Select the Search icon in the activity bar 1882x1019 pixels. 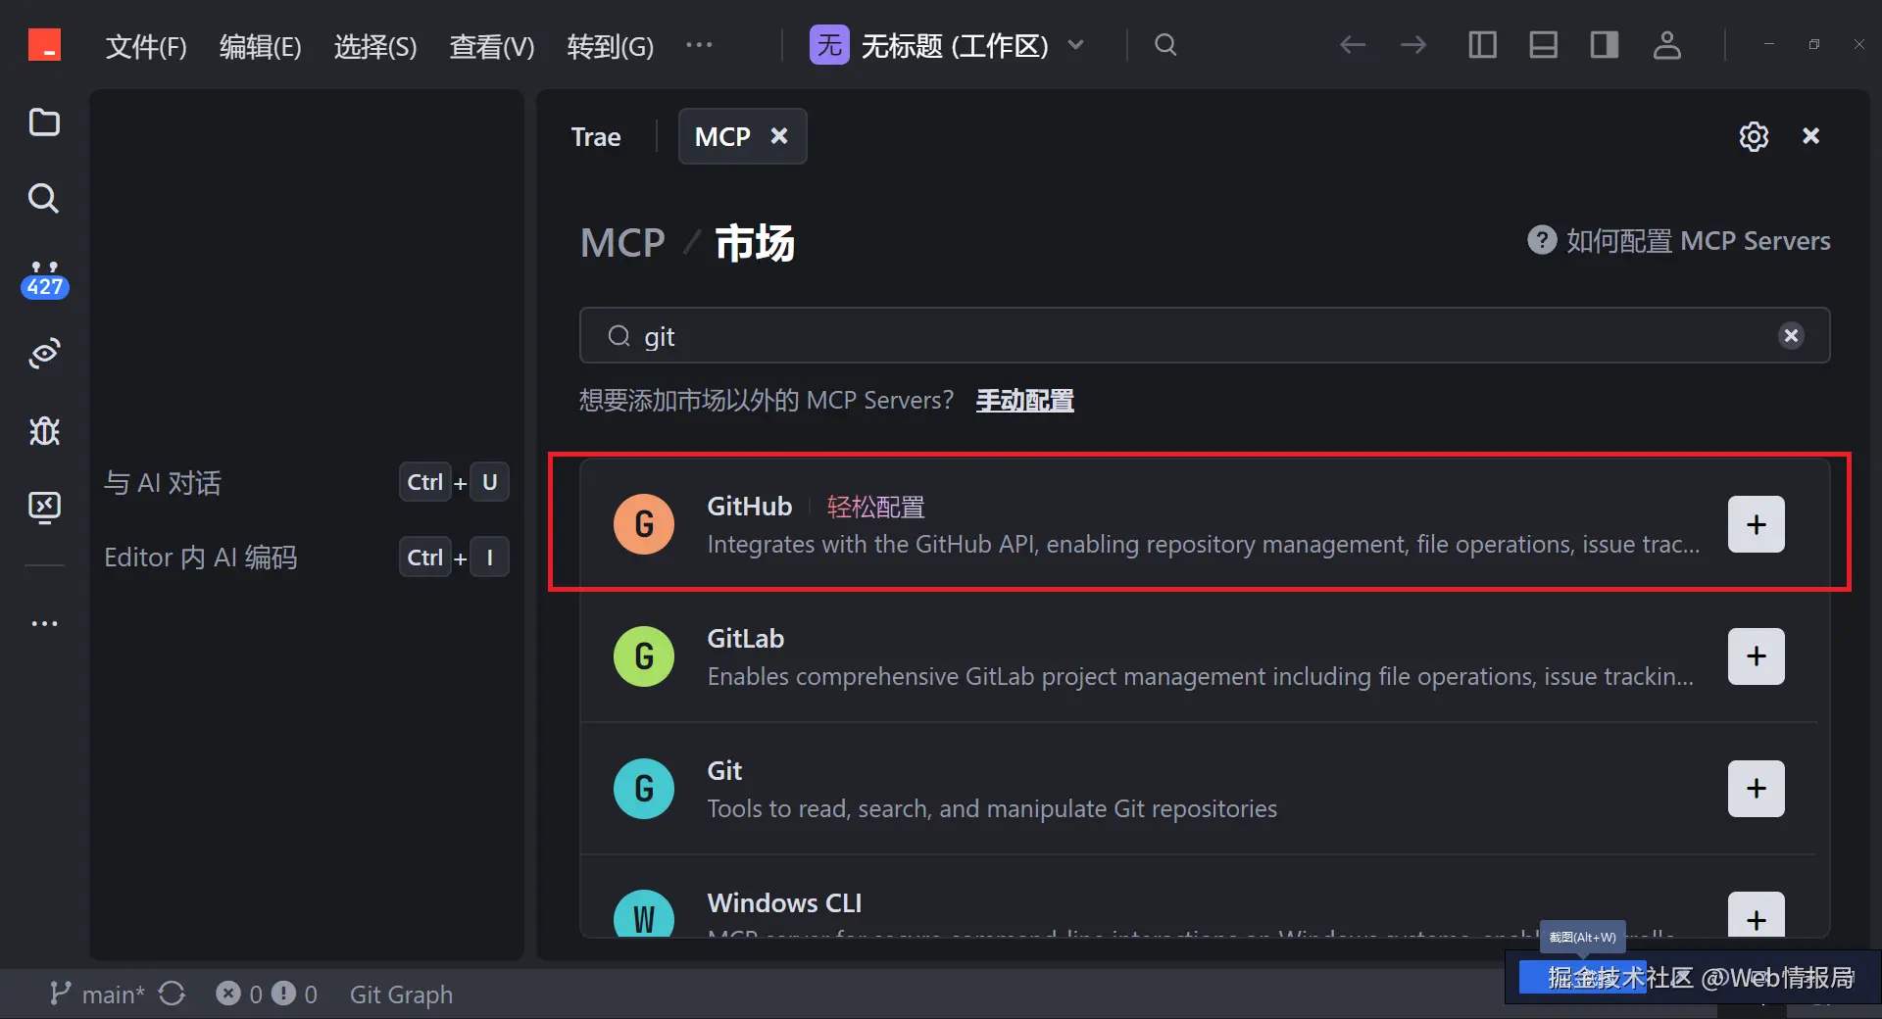(x=44, y=199)
